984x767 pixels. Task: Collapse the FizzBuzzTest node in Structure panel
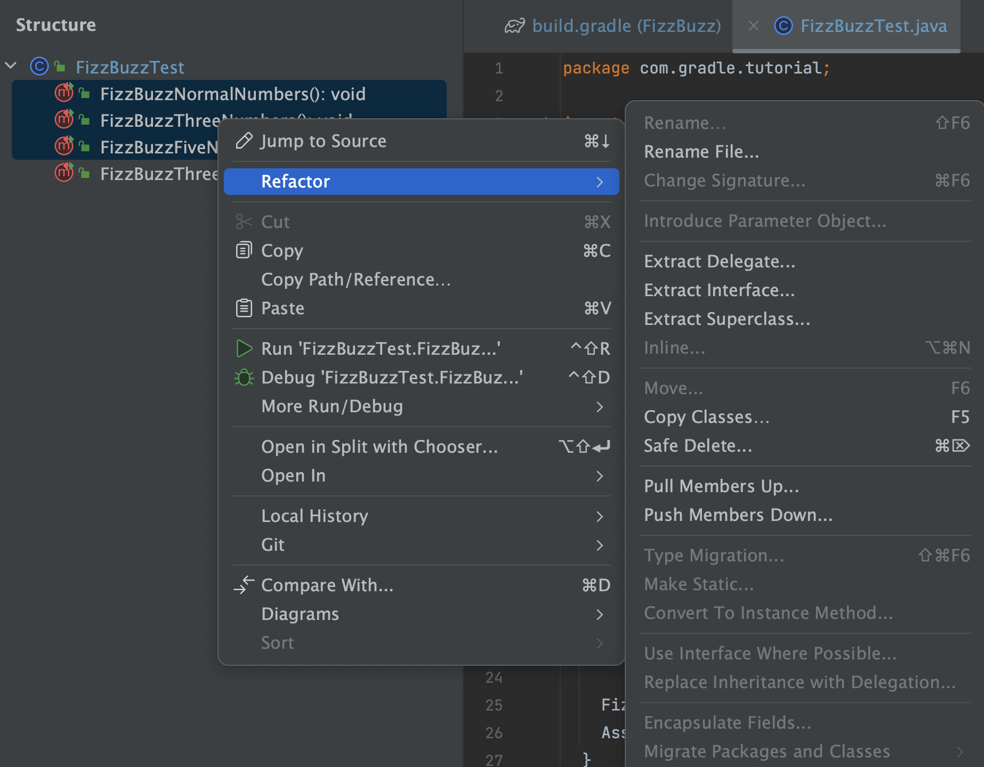click(x=11, y=66)
